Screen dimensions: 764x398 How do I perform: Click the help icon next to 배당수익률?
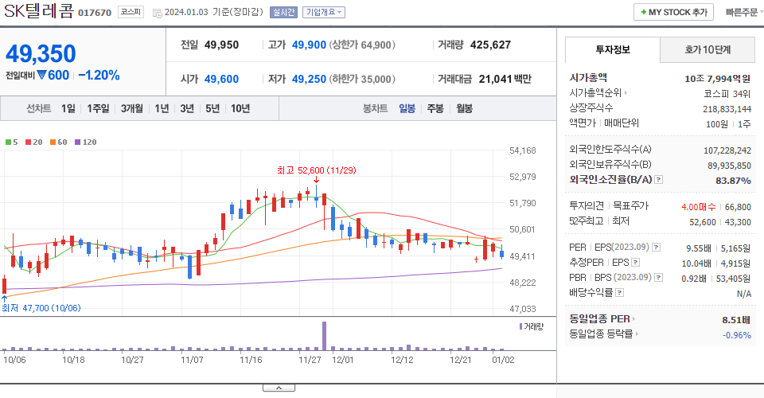tap(619, 293)
